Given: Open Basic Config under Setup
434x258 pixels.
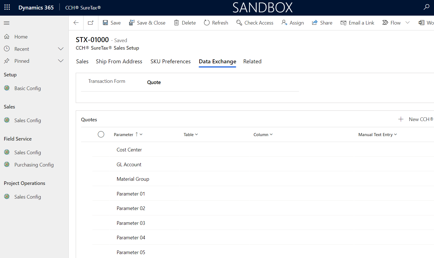Looking at the screenshot, I should click(28, 88).
